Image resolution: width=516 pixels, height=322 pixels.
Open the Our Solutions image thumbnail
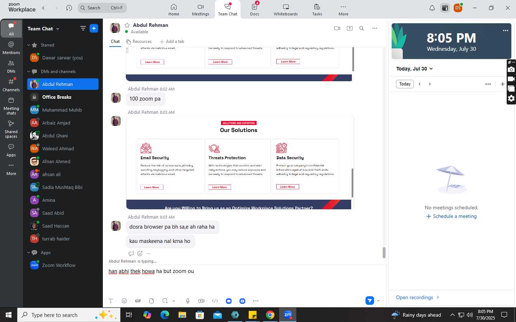(x=240, y=162)
